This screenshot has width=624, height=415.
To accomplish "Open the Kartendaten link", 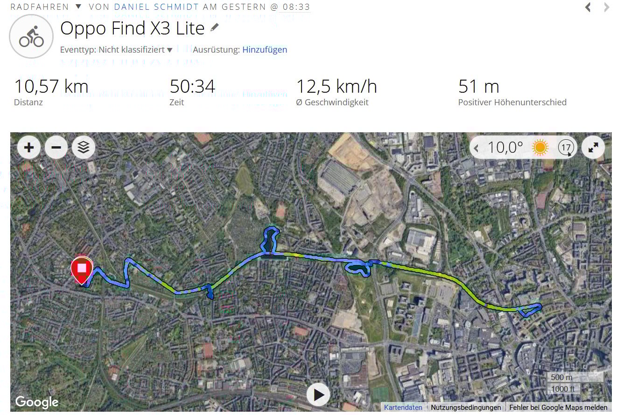I will 403,407.
